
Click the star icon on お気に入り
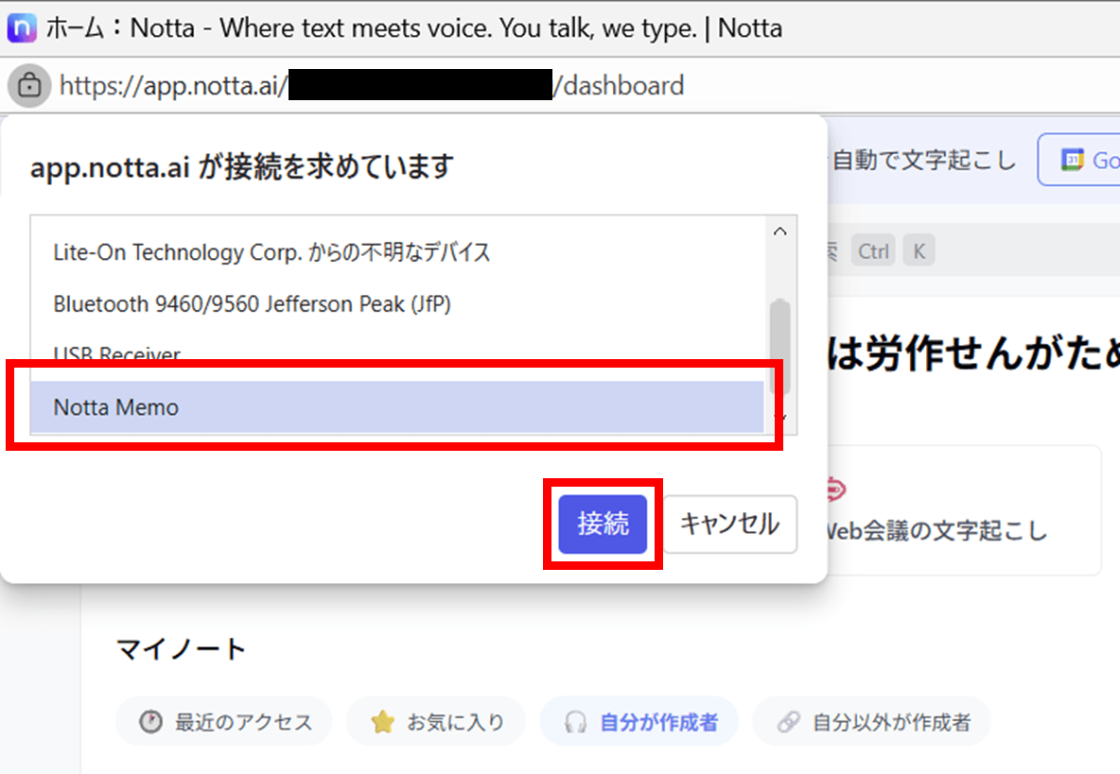pos(382,723)
